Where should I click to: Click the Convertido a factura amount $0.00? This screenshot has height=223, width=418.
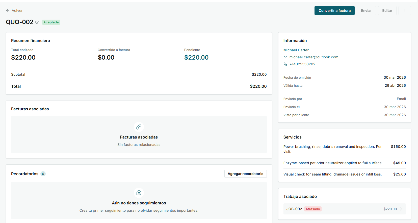click(x=106, y=58)
